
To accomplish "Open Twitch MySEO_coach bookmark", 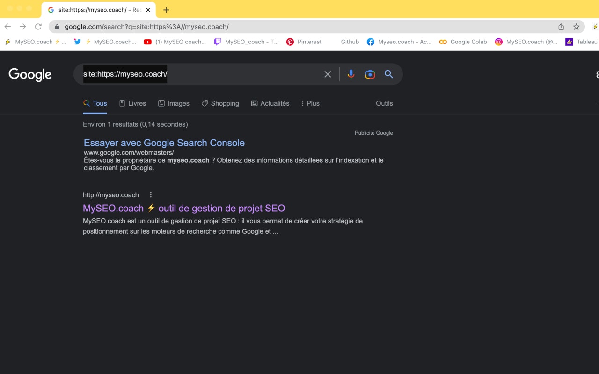I will click(x=246, y=42).
